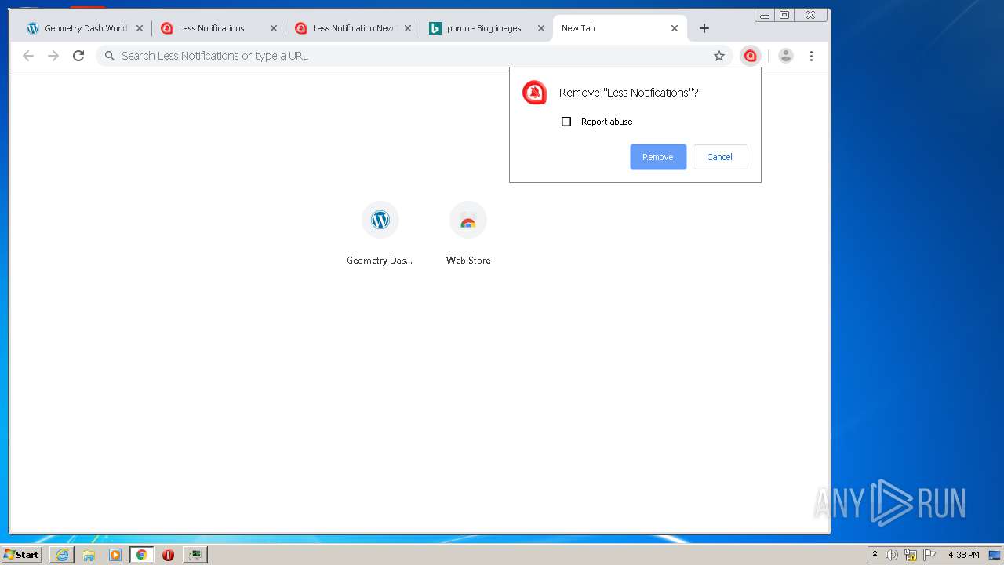Open the volume speaker tray icon
The image size is (1004, 565).
click(892, 555)
